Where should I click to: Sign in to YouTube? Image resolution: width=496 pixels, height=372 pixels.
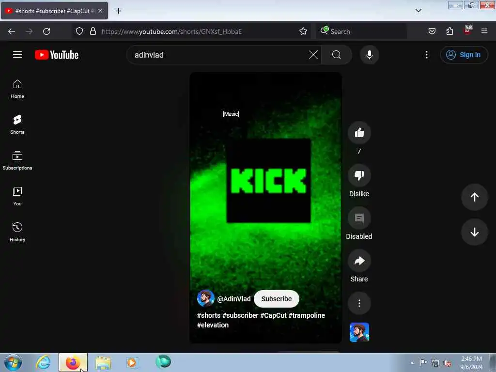(x=464, y=55)
